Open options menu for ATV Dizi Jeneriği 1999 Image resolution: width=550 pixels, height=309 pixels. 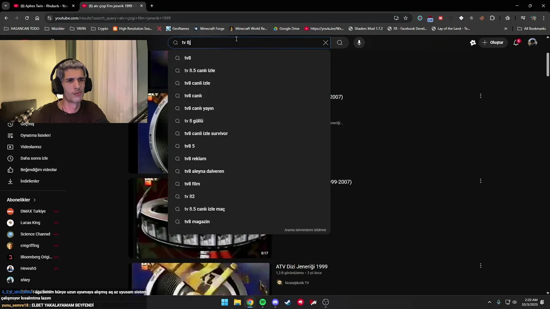pyautogui.click(x=480, y=266)
